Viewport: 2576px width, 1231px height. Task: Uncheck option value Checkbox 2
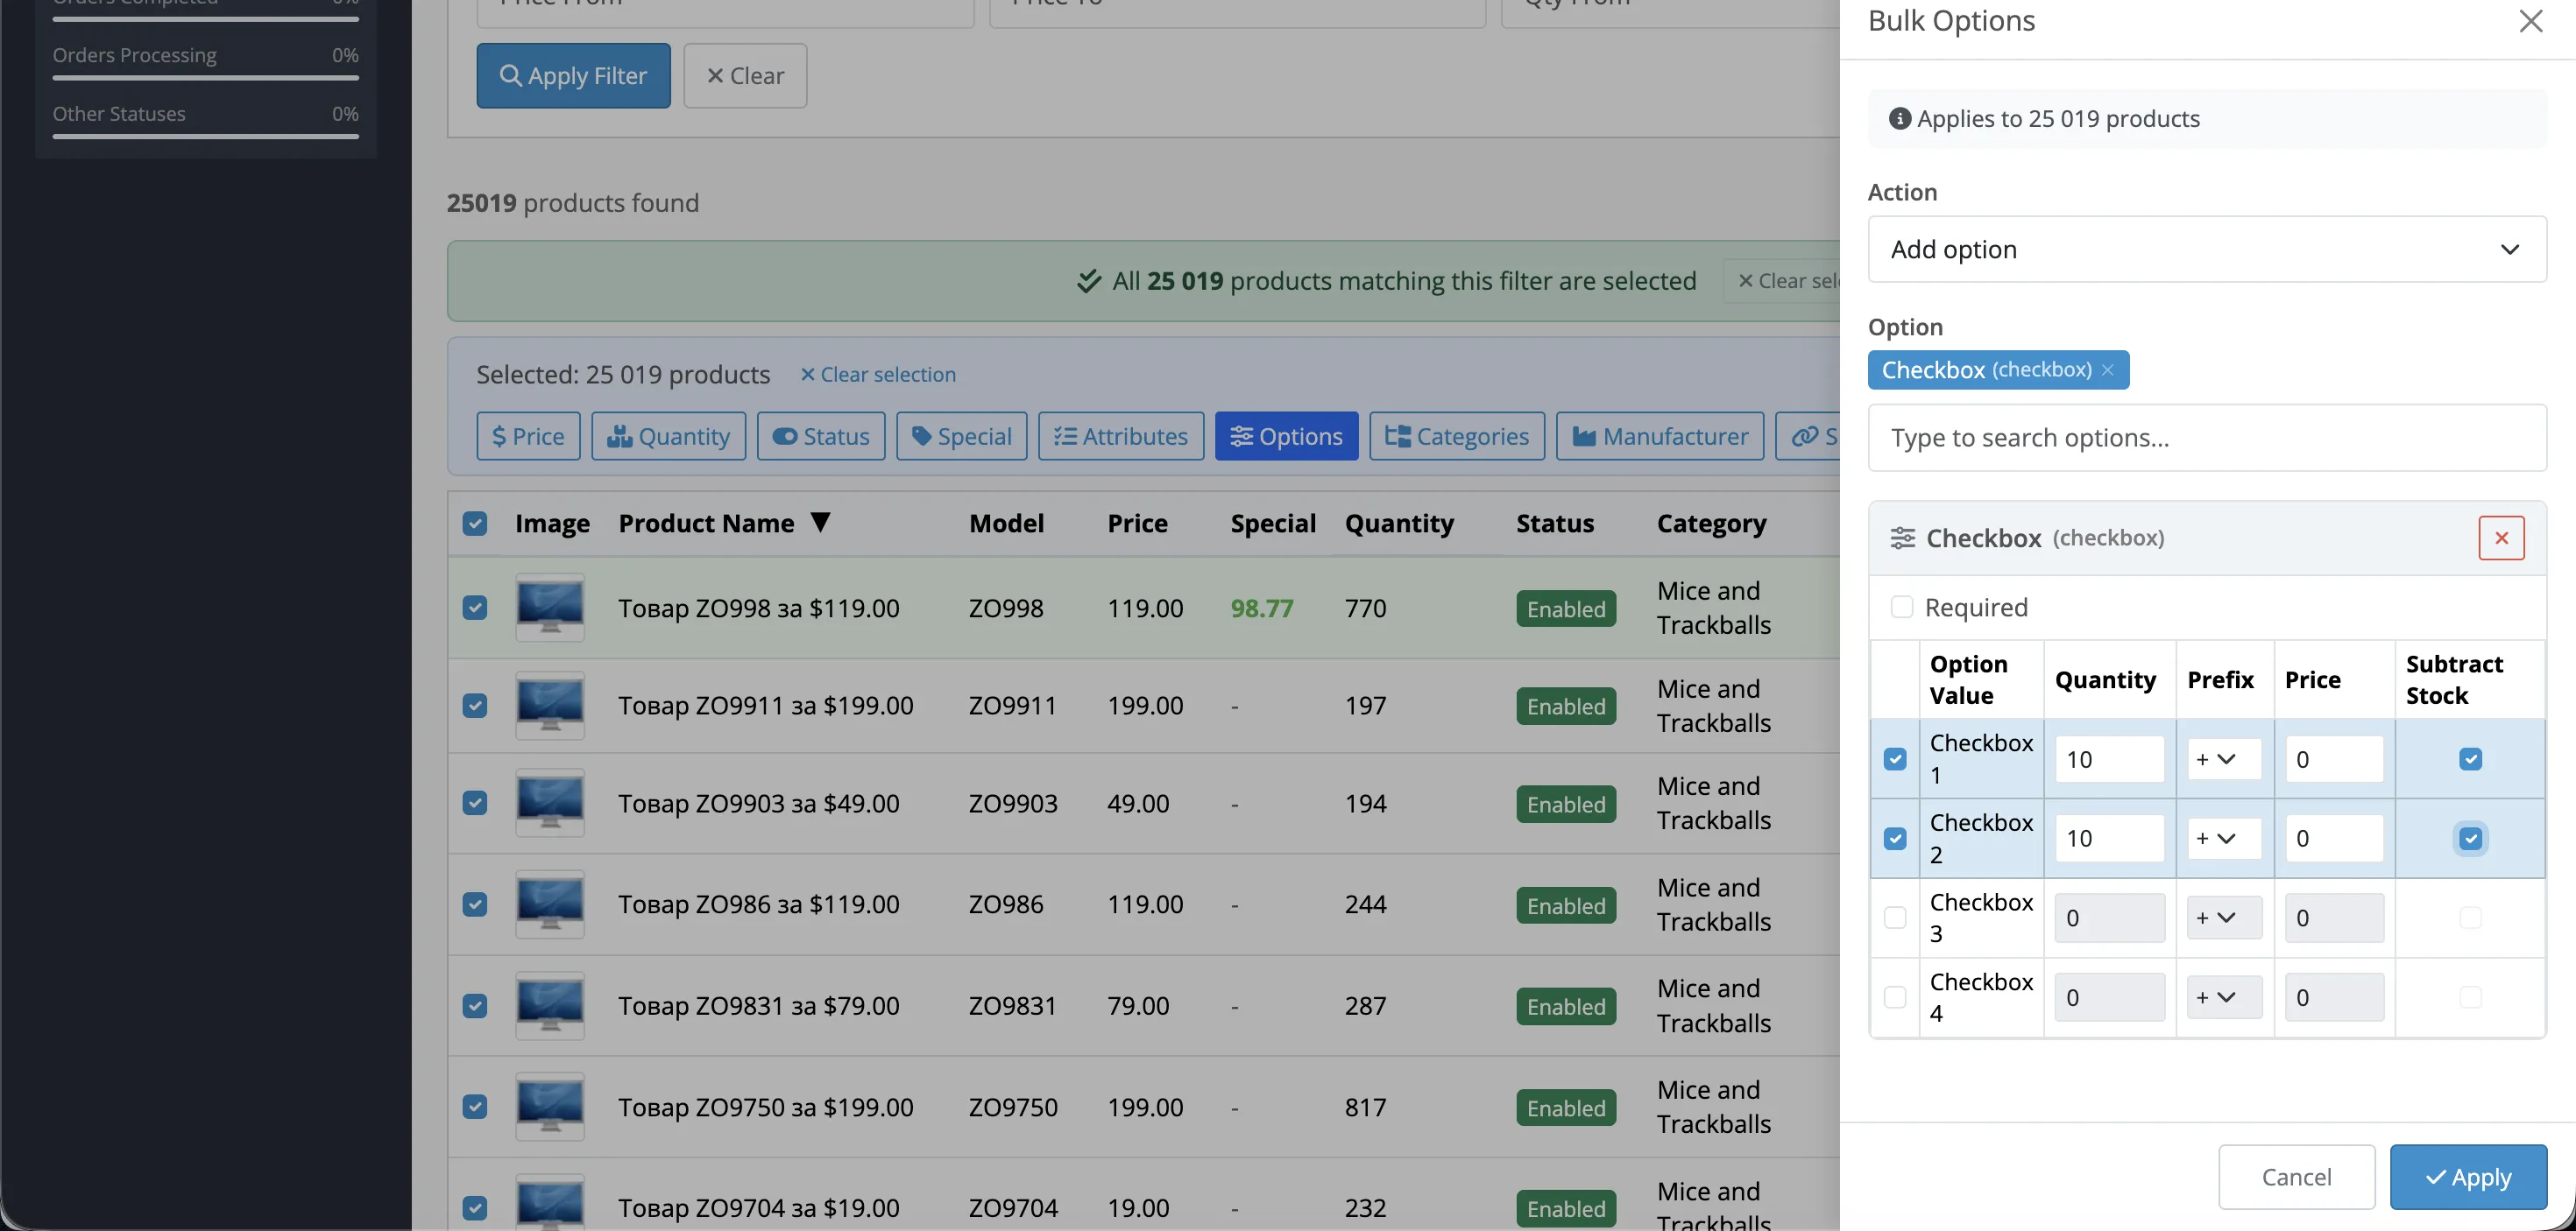pos(1895,838)
